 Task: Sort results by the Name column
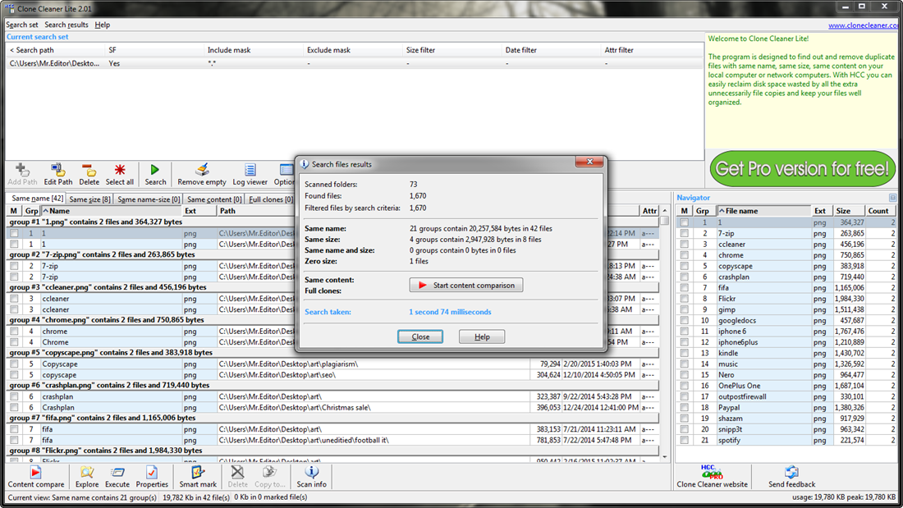[111, 211]
